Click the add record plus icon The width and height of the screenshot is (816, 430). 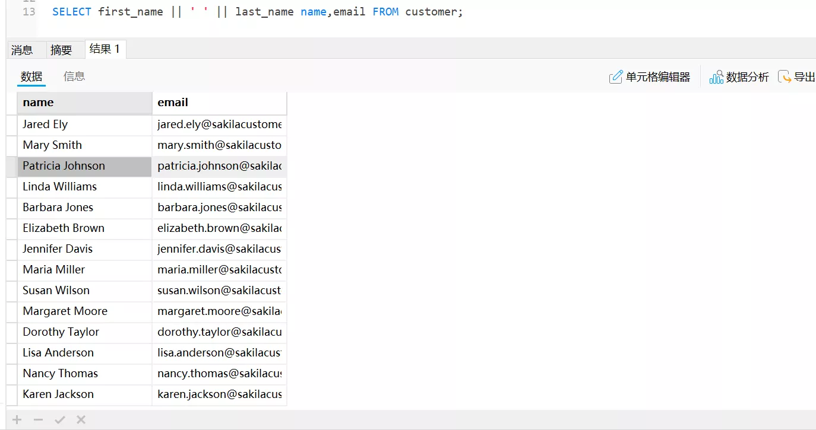[x=17, y=420]
